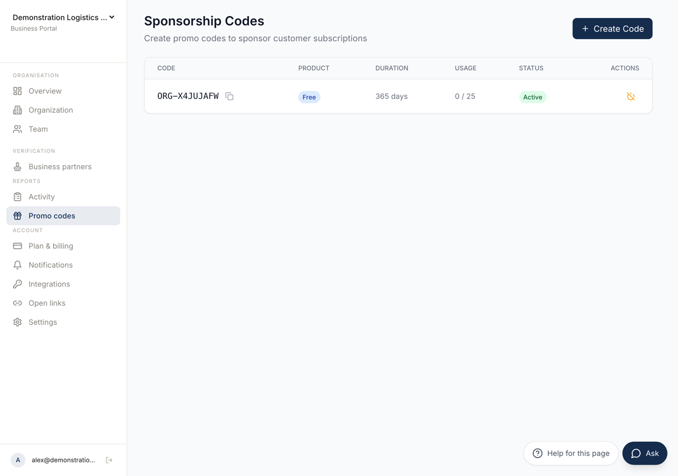Screen dimensions: 678x476
Task: Click the plus icon in Create Code
Action: point(585,29)
